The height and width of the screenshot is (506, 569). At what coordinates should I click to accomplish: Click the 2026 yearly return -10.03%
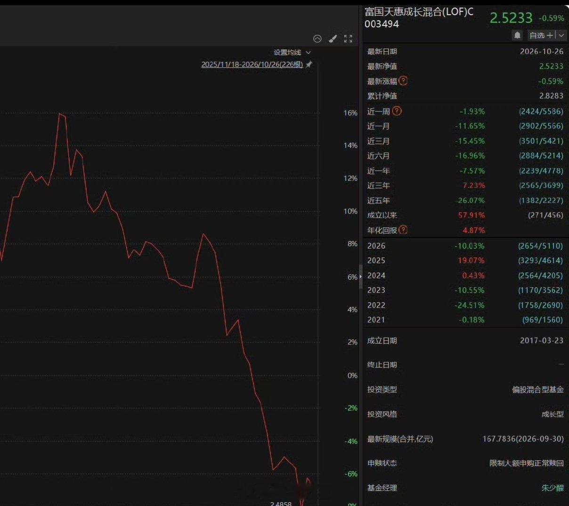[469, 246]
